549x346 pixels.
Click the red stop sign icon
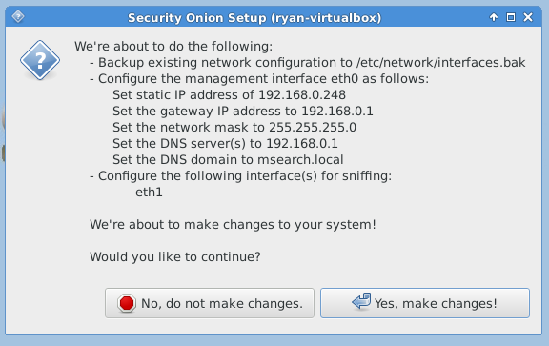[127, 303]
